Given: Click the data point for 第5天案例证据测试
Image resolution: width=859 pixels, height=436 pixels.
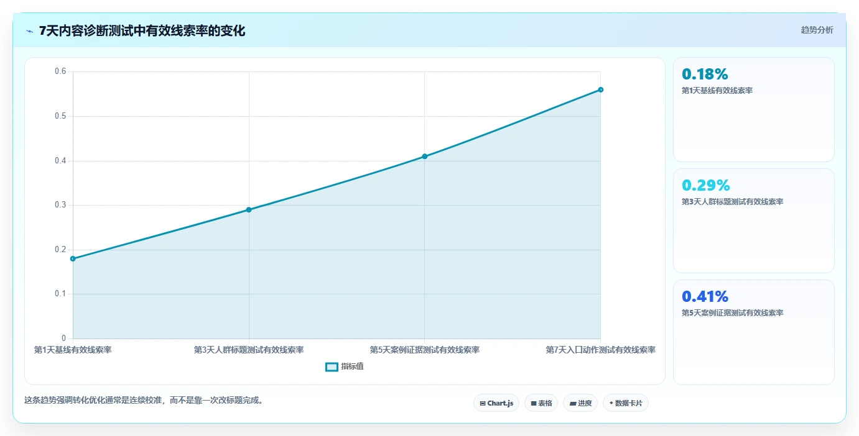Looking at the screenshot, I should [x=425, y=157].
